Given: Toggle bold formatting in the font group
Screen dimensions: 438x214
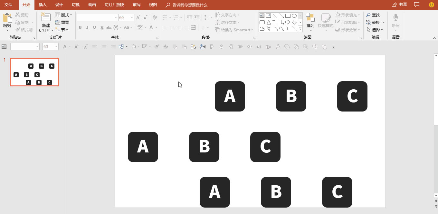Looking at the screenshot, I should (80, 28).
